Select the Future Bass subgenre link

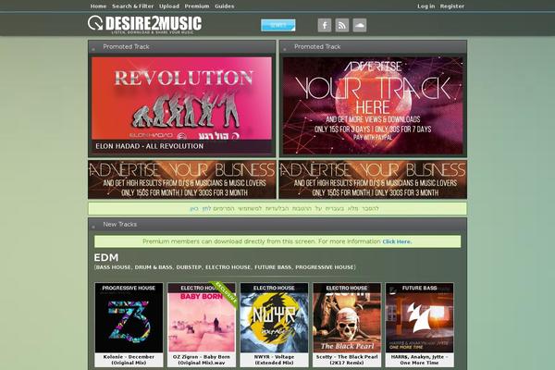(273, 267)
